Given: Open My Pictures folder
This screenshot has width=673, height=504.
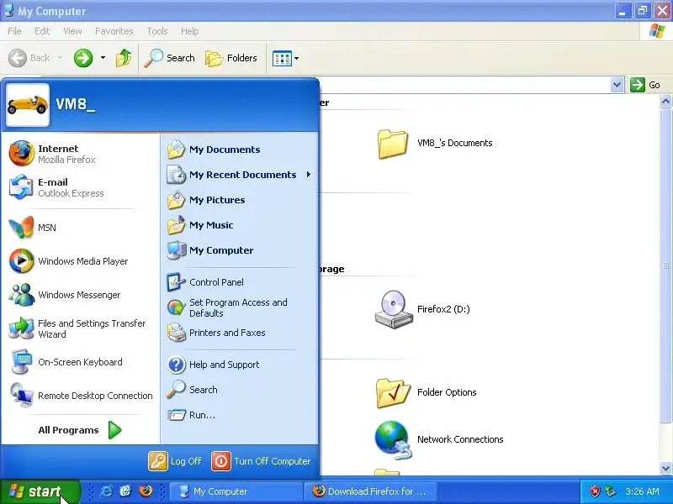Looking at the screenshot, I should (240, 200).
